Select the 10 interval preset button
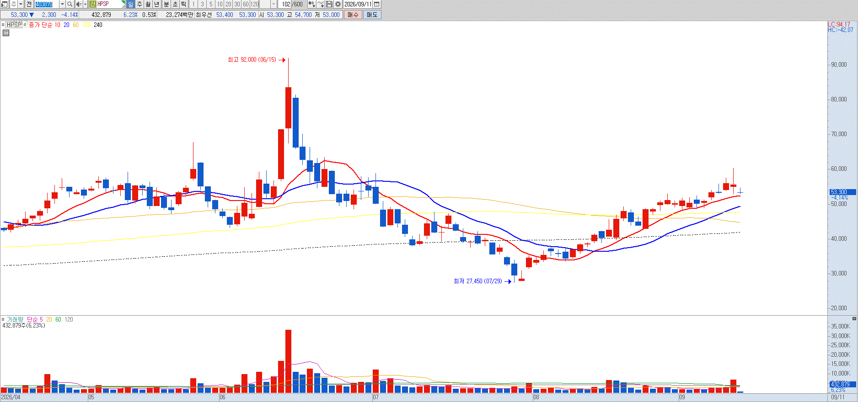 (220, 4)
